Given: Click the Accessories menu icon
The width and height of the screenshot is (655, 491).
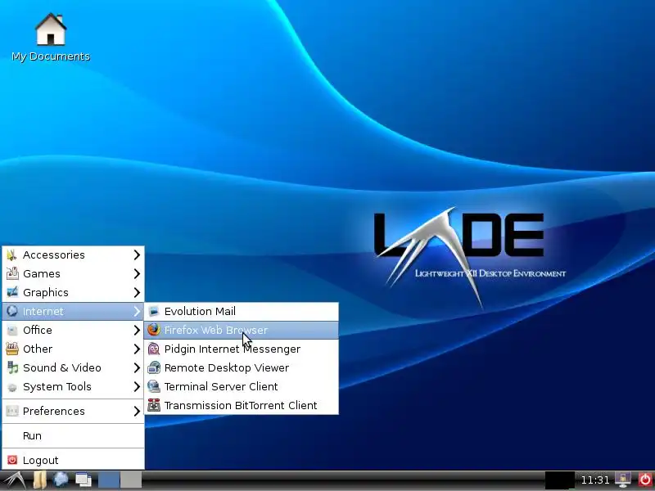Looking at the screenshot, I should pos(12,255).
